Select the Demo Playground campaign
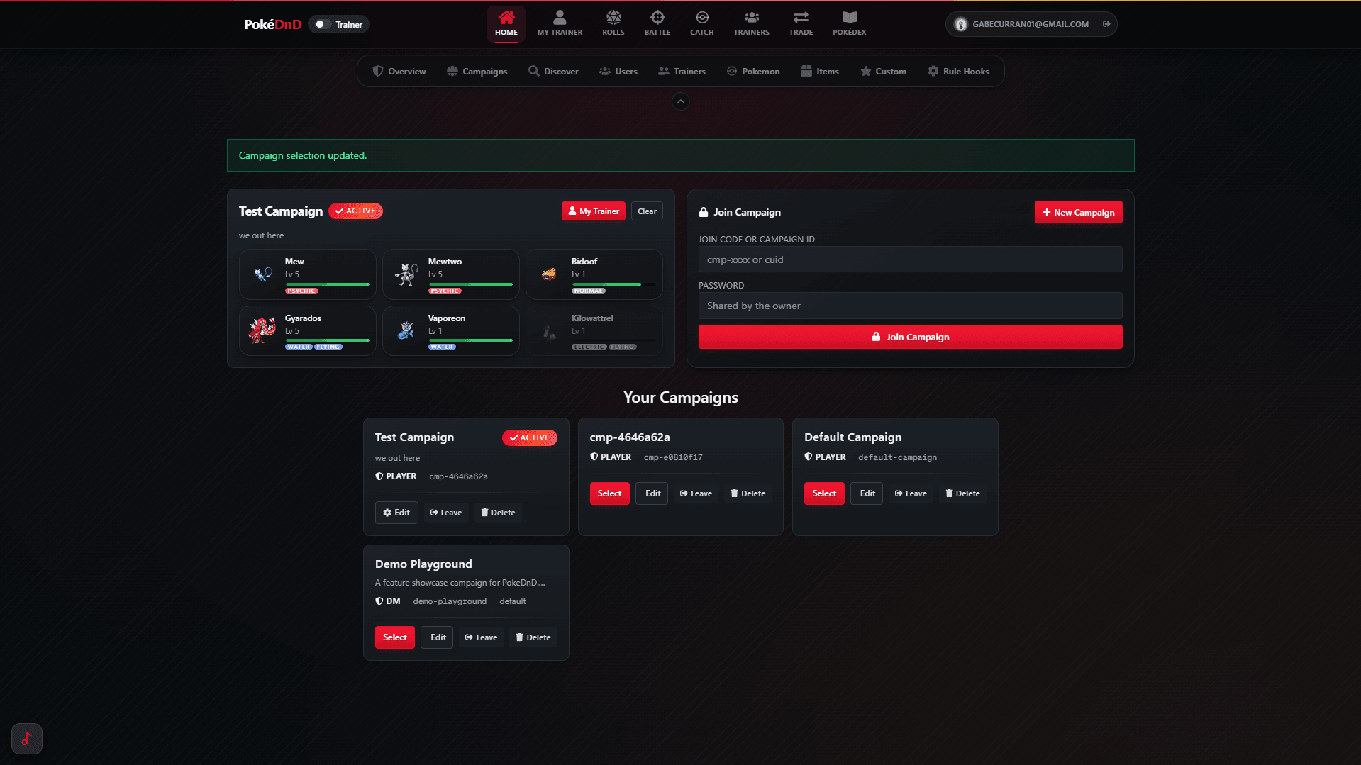Image resolution: width=1361 pixels, height=765 pixels. [x=395, y=637]
